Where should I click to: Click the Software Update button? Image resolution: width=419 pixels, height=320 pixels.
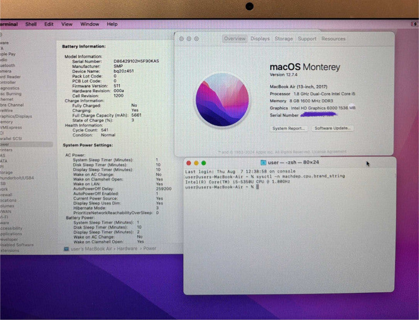(x=332, y=128)
